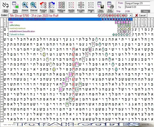Print screen using the printer icon

click(110, 5)
